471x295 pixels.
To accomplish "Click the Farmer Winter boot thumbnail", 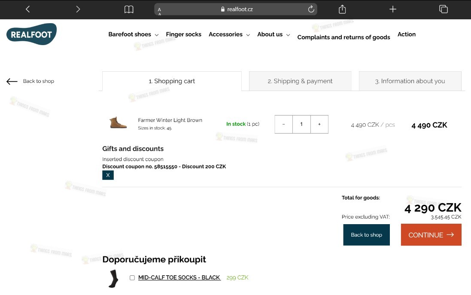I will pos(118,123).
